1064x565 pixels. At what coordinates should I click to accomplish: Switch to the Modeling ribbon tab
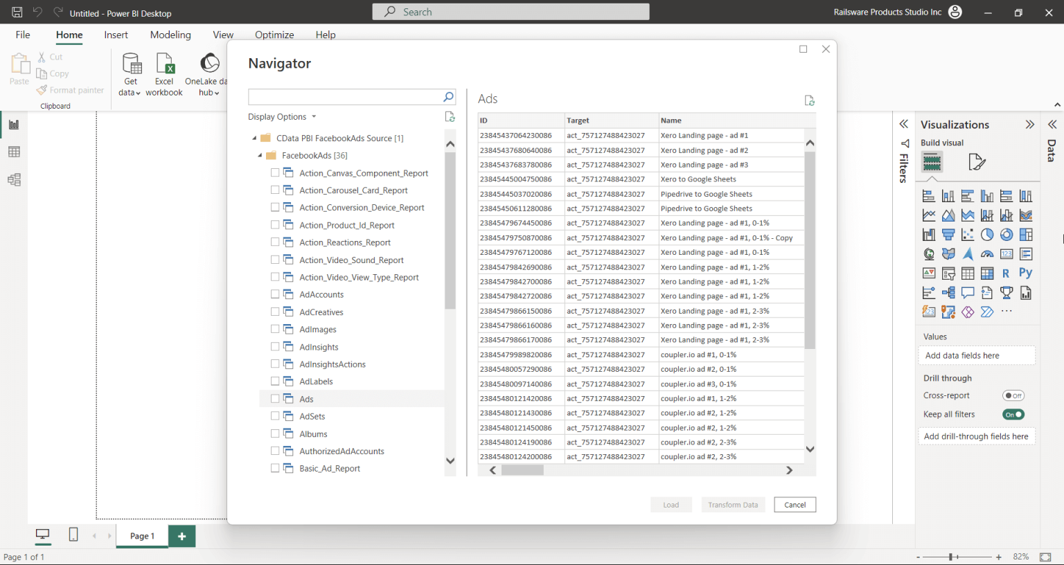tap(170, 35)
